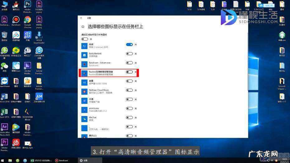Image resolution: width=290 pixels, height=163 pixels.
Task: Enable the WeChat icon switch
Action: click(129, 118)
